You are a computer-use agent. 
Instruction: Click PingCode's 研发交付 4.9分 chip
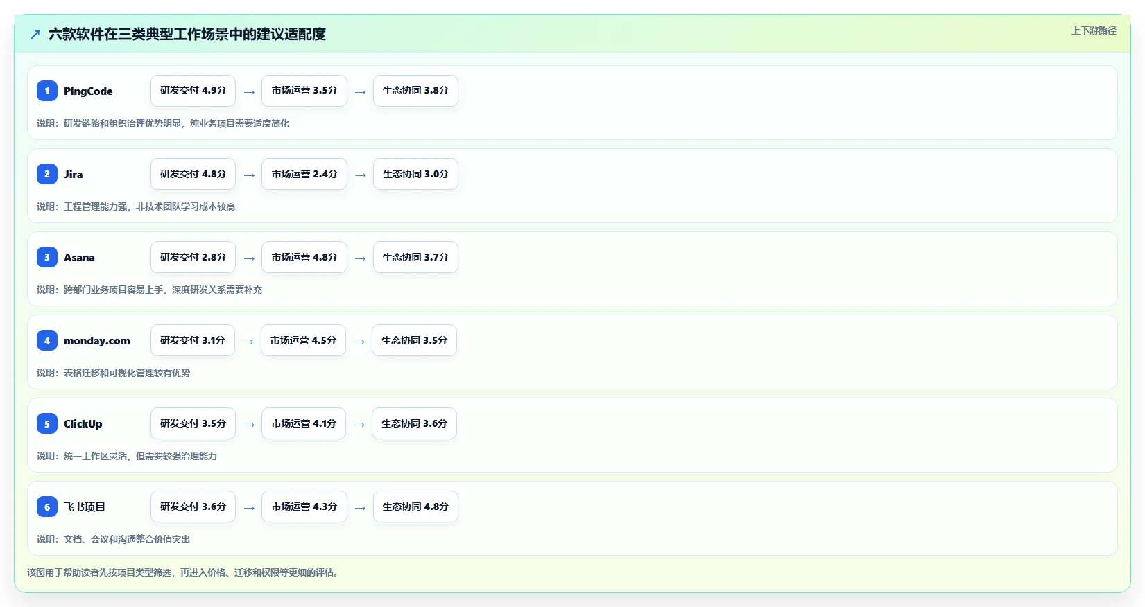click(193, 91)
